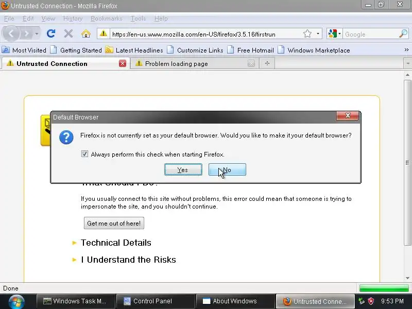
Task: Open the Customize Links bookmark
Action: tap(195, 50)
